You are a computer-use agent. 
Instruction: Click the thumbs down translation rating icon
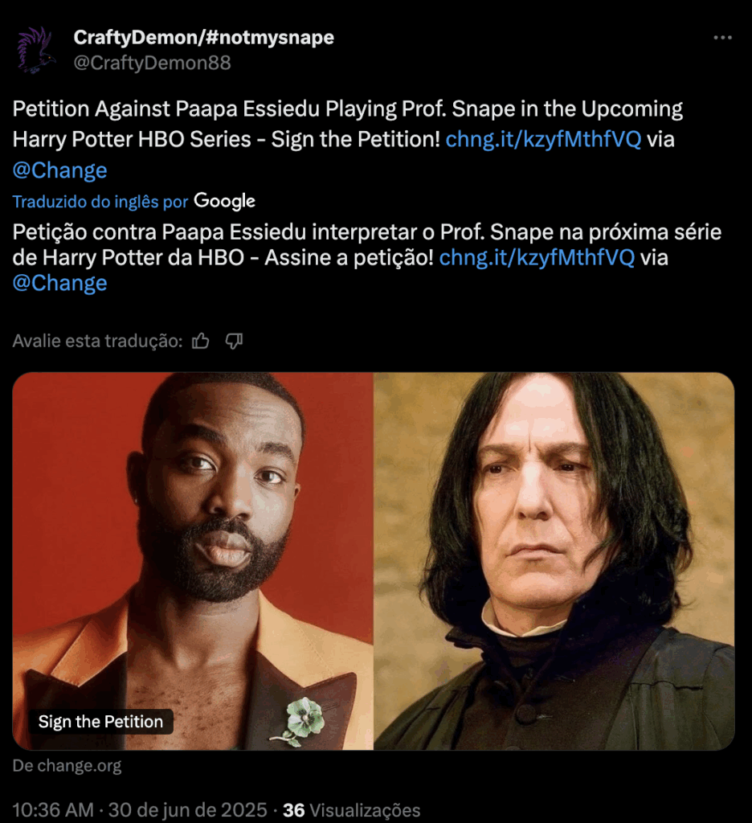click(234, 341)
